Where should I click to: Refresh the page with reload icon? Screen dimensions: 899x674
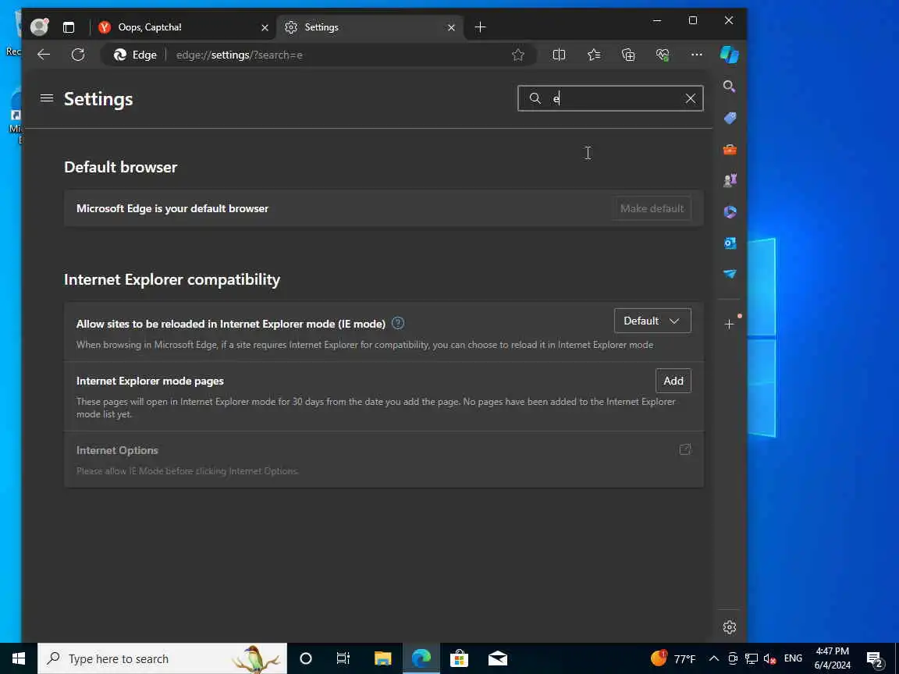tap(78, 55)
